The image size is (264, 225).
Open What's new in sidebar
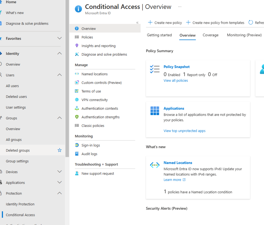pyautogui.click(x=15, y=13)
